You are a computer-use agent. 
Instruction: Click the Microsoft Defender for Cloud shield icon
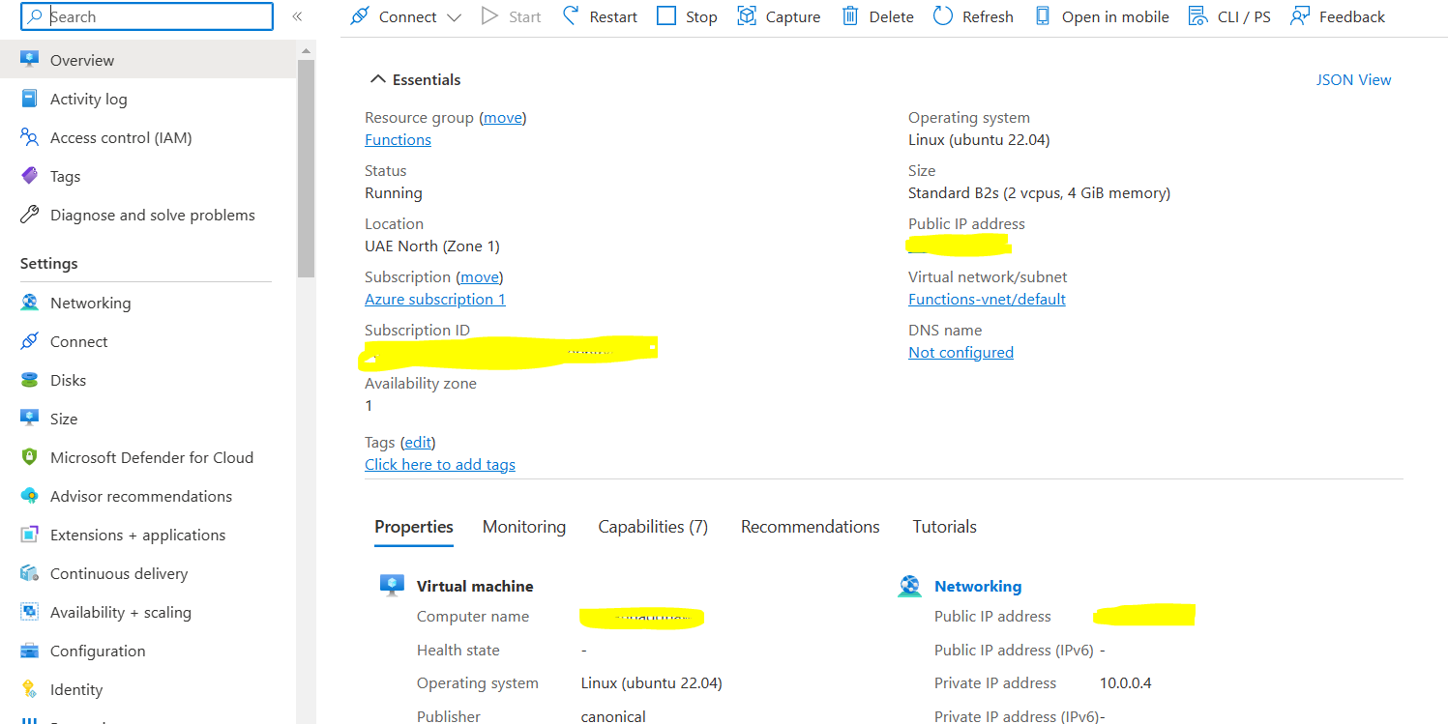pos(30,457)
